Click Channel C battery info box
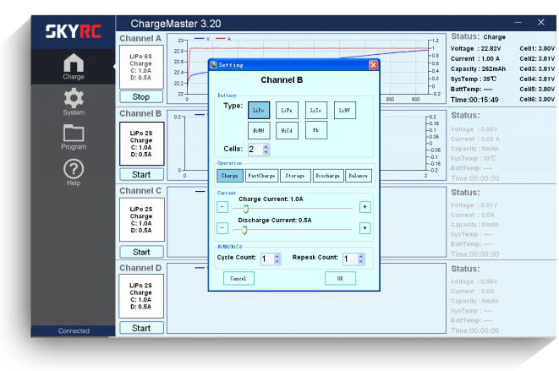 (141, 218)
